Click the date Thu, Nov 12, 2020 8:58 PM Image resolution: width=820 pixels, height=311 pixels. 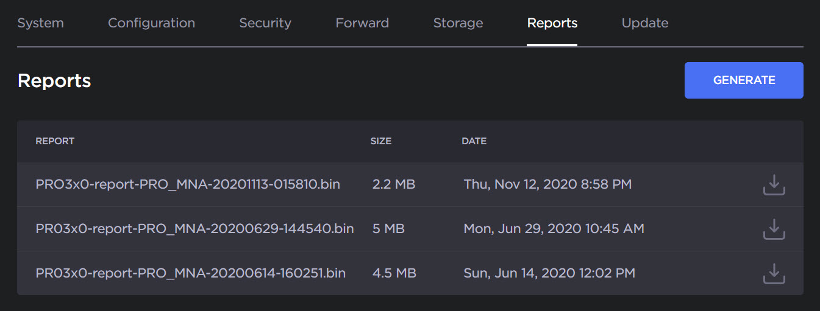coord(547,184)
